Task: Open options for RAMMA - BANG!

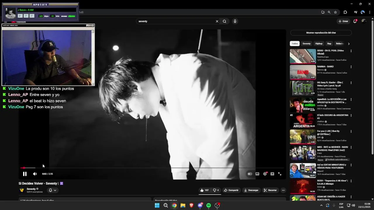Action: tap(351, 67)
